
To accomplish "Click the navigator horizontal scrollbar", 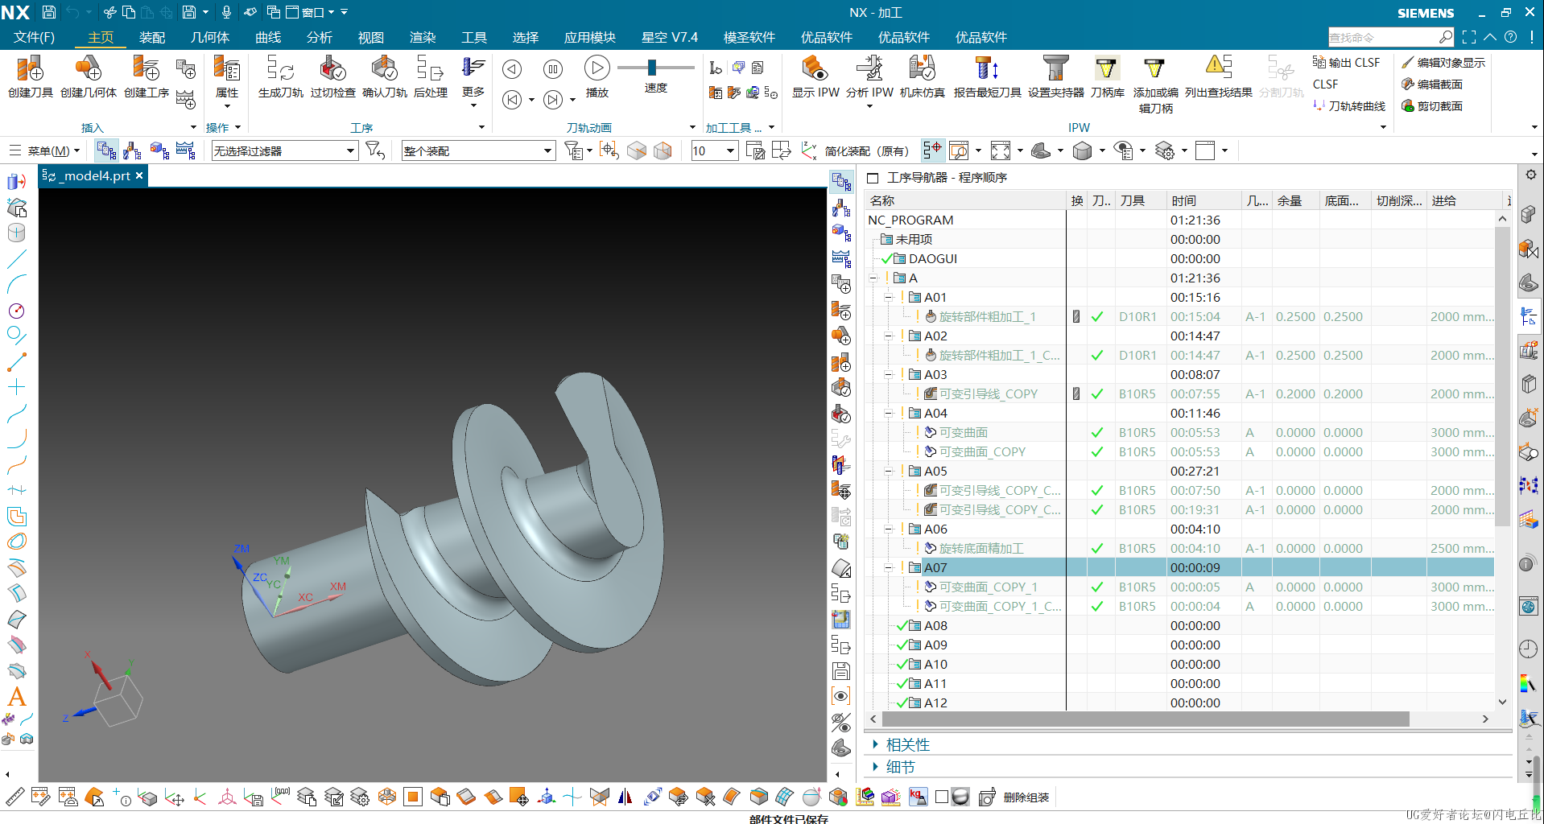I will click(x=1146, y=719).
